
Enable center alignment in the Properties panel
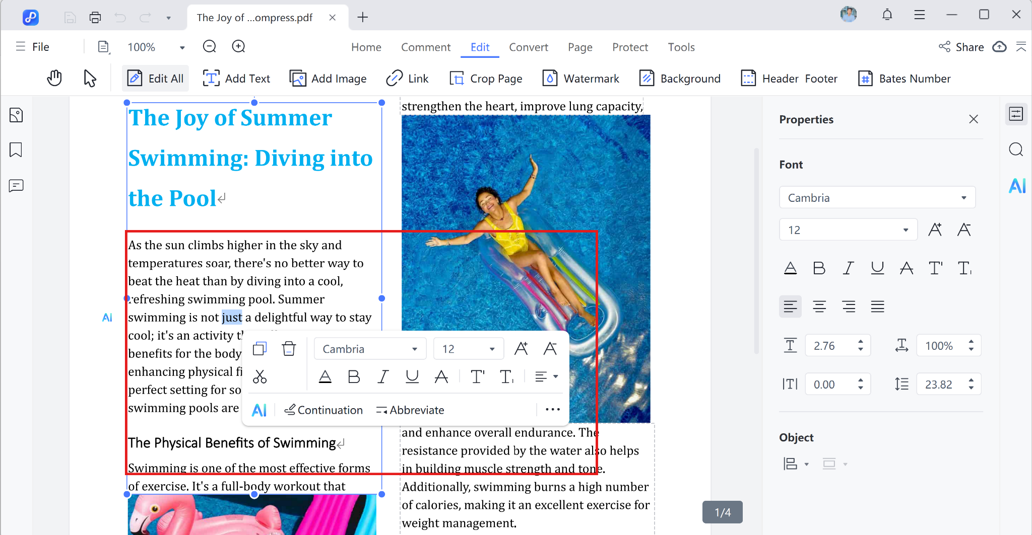[x=819, y=306]
